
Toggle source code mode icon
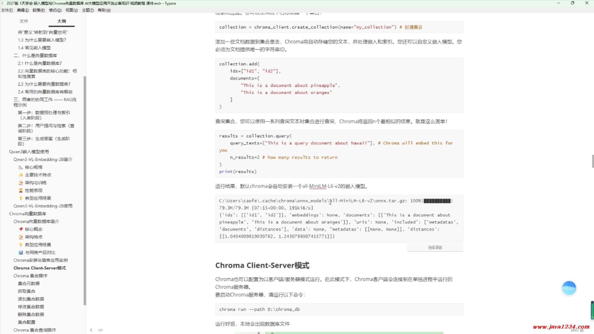101,330
